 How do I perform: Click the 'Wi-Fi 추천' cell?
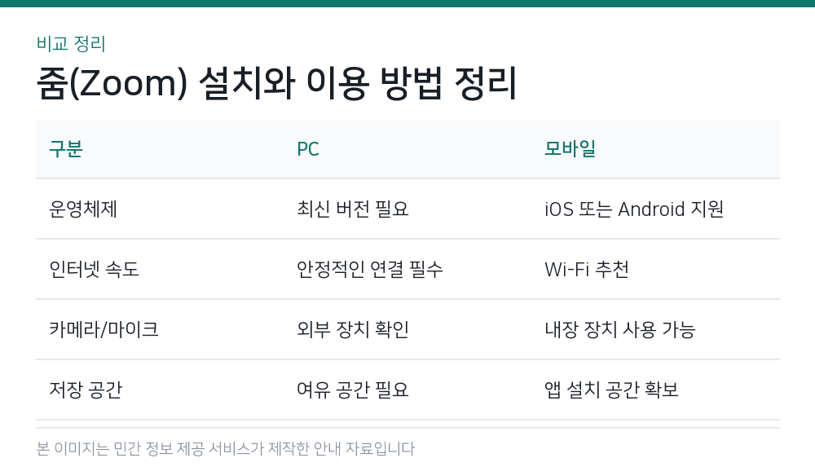pos(586,269)
